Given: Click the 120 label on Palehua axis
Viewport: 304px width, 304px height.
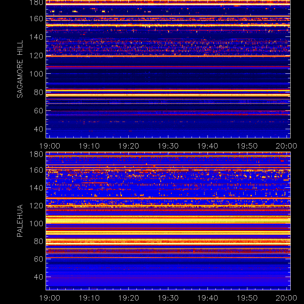Looking at the screenshot, I should [x=36, y=206].
